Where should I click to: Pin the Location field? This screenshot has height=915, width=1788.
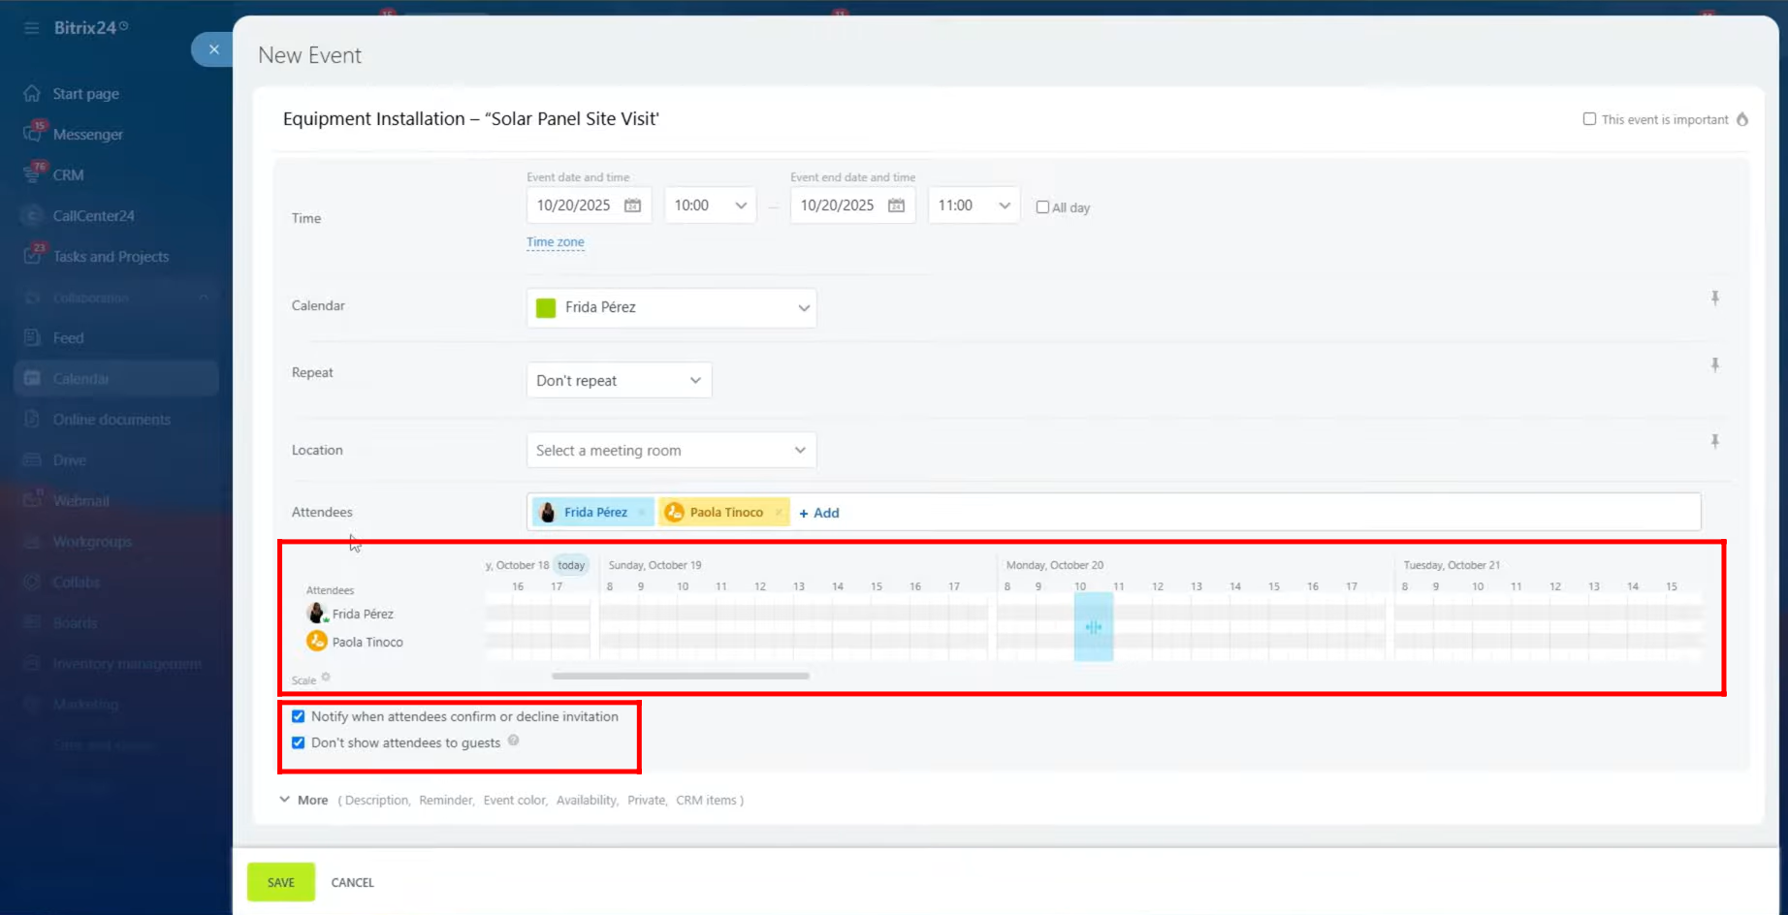pyautogui.click(x=1714, y=442)
